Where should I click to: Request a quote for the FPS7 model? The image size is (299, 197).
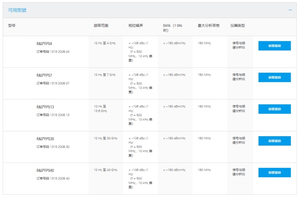click(274, 77)
